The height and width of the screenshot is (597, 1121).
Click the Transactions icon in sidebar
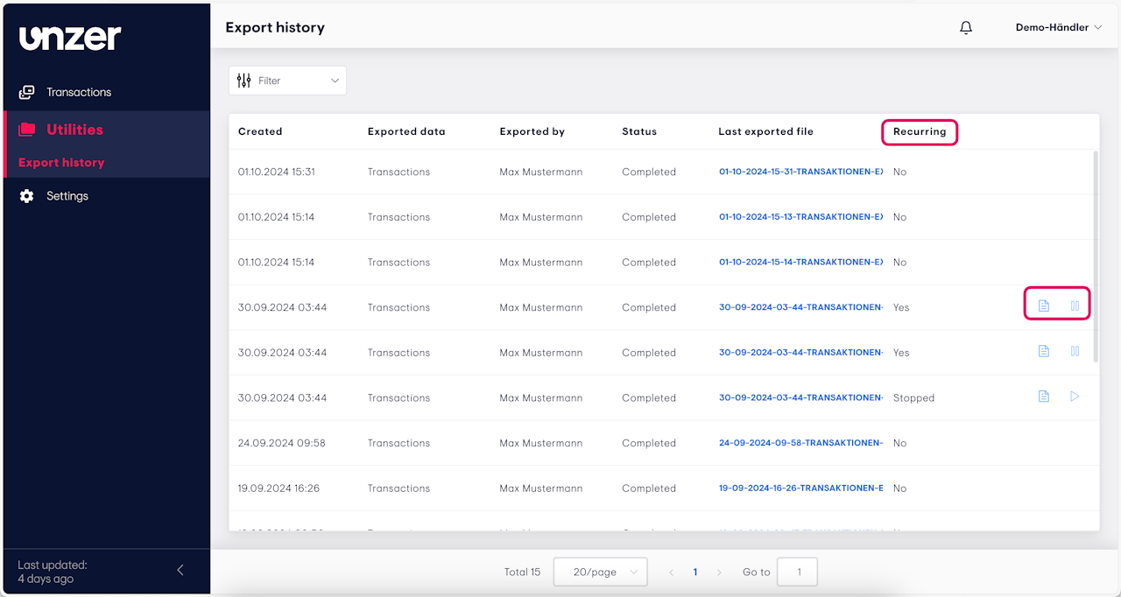tap(27, 92)
